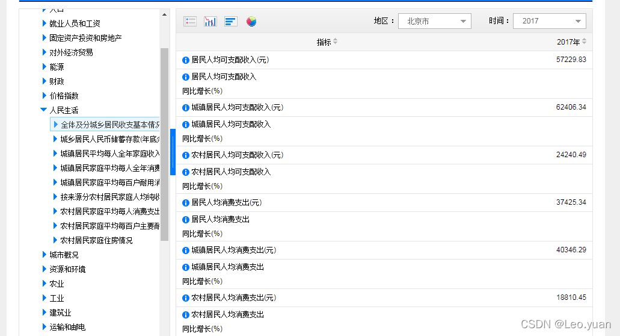Open info icon for 城镇居民人均消费支出(元)
This screenshot has height=336, width=620.
[185, 250]
